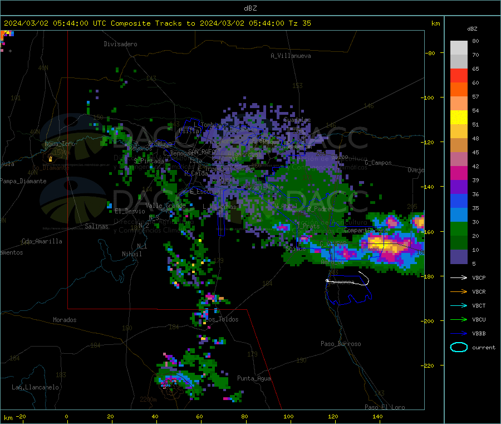Click the Morados map label
501x424 pixels.
click(65, 320)
